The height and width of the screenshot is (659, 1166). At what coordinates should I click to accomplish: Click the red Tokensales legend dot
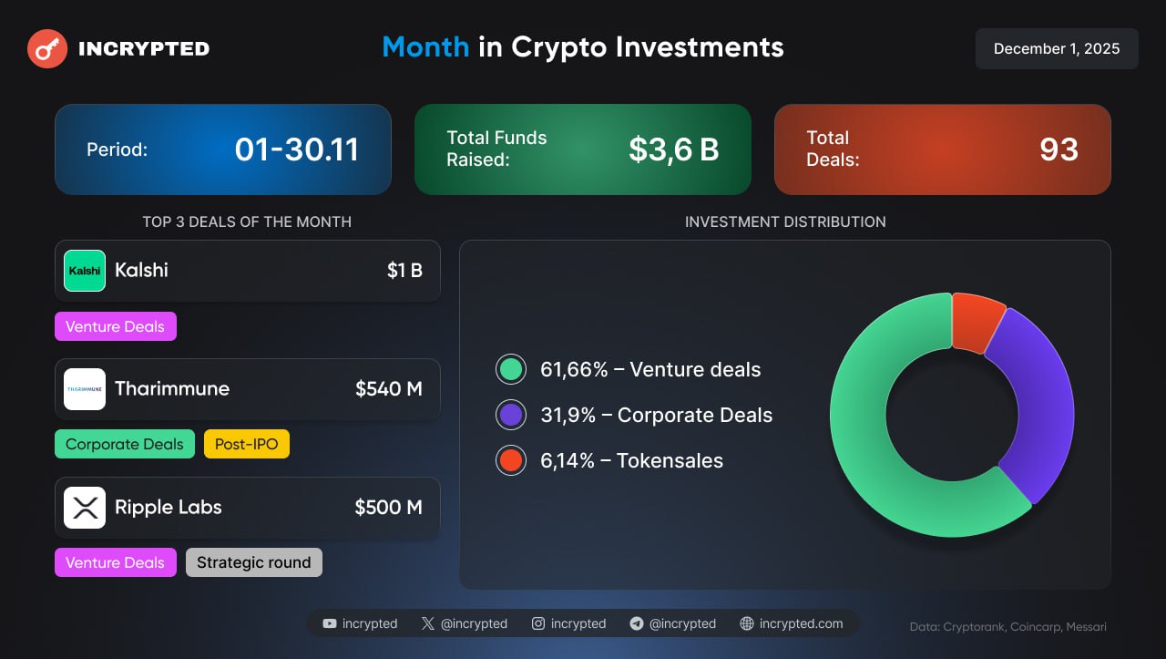click(511, 460)
